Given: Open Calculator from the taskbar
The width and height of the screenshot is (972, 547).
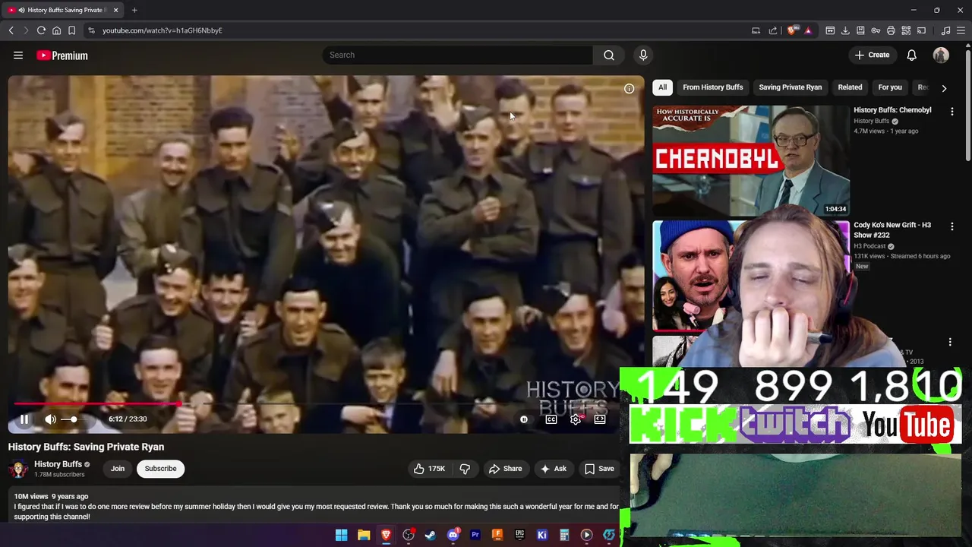Looking at the screenshot, I should 564,535.
